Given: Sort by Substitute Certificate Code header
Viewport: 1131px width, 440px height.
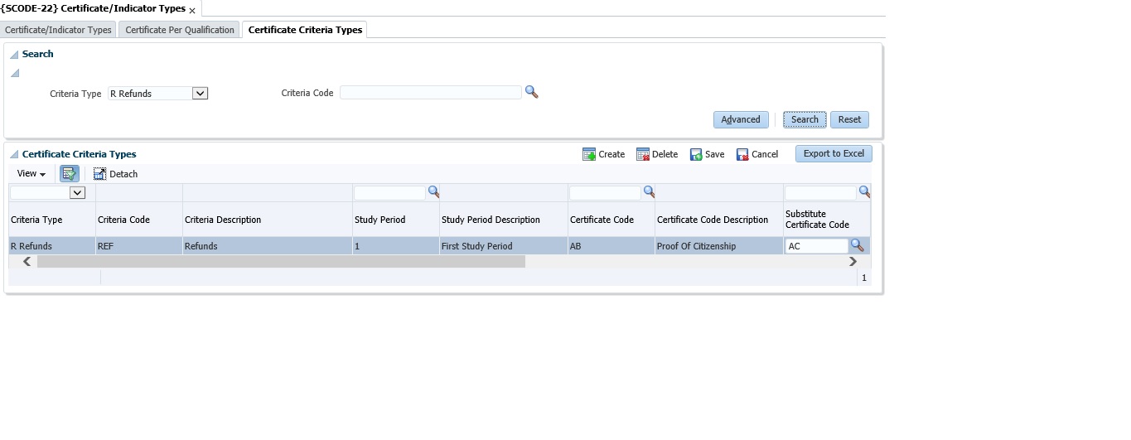Looking at the screenshot, I should 827,220.
